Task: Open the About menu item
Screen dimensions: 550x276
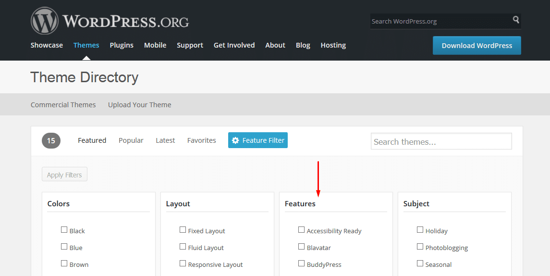Action: click(x=275, y=45)
